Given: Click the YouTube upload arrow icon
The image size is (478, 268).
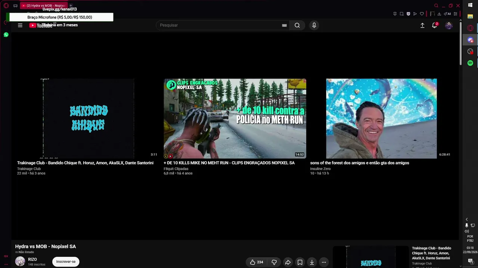Looking at the screenshot, I should [x=422, y=25].
